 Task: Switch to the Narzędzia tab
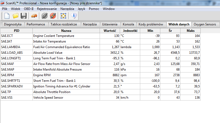click(x=90, y=24)
